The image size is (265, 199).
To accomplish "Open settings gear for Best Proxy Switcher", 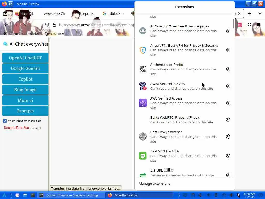I will click(228, 136).
